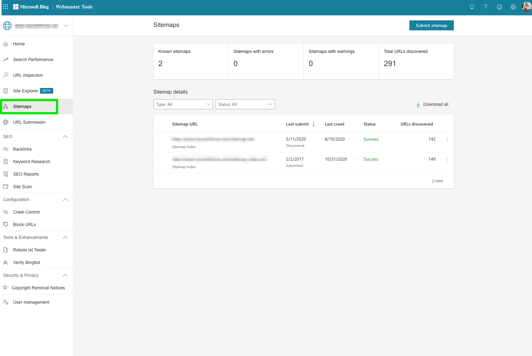
Task: Click the Site Scan icon in the sidebar
Action: point(6,187)
